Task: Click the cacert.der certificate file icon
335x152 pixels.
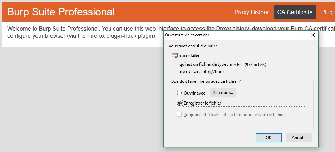Action: pyautogui.click(x=175, y=55)
